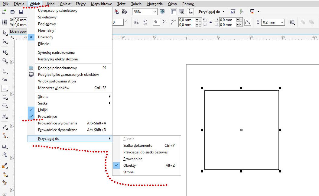Choose Siatka dokumentu in submenu
This screenshot has height=196, width=319.
[x=138, y=146]
